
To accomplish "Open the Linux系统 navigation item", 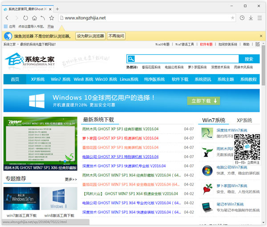I will coord(129,79).
